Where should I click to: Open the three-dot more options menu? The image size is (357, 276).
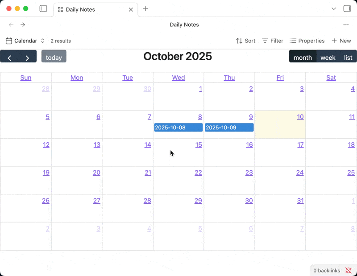click(x=346, y=25)
